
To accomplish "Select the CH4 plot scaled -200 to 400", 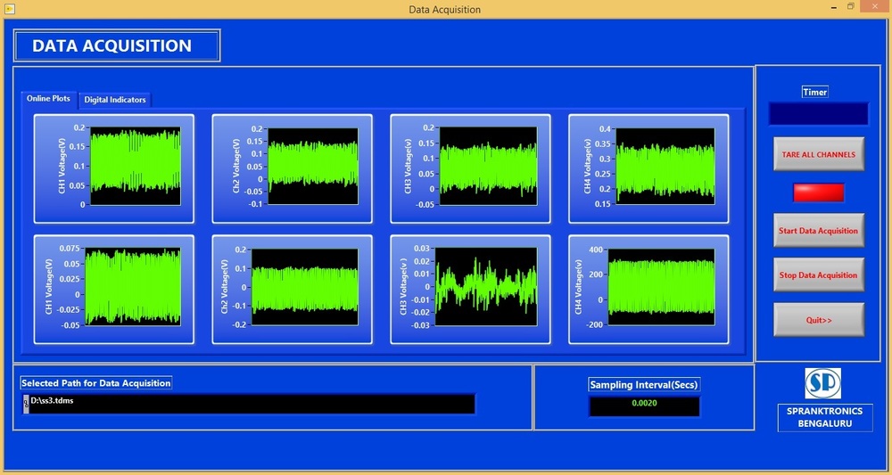I will 662,287.
